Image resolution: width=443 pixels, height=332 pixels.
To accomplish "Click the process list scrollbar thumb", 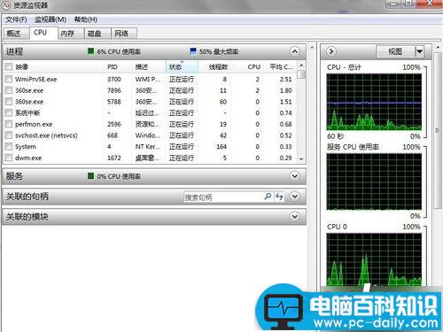I will click(301, 74).
